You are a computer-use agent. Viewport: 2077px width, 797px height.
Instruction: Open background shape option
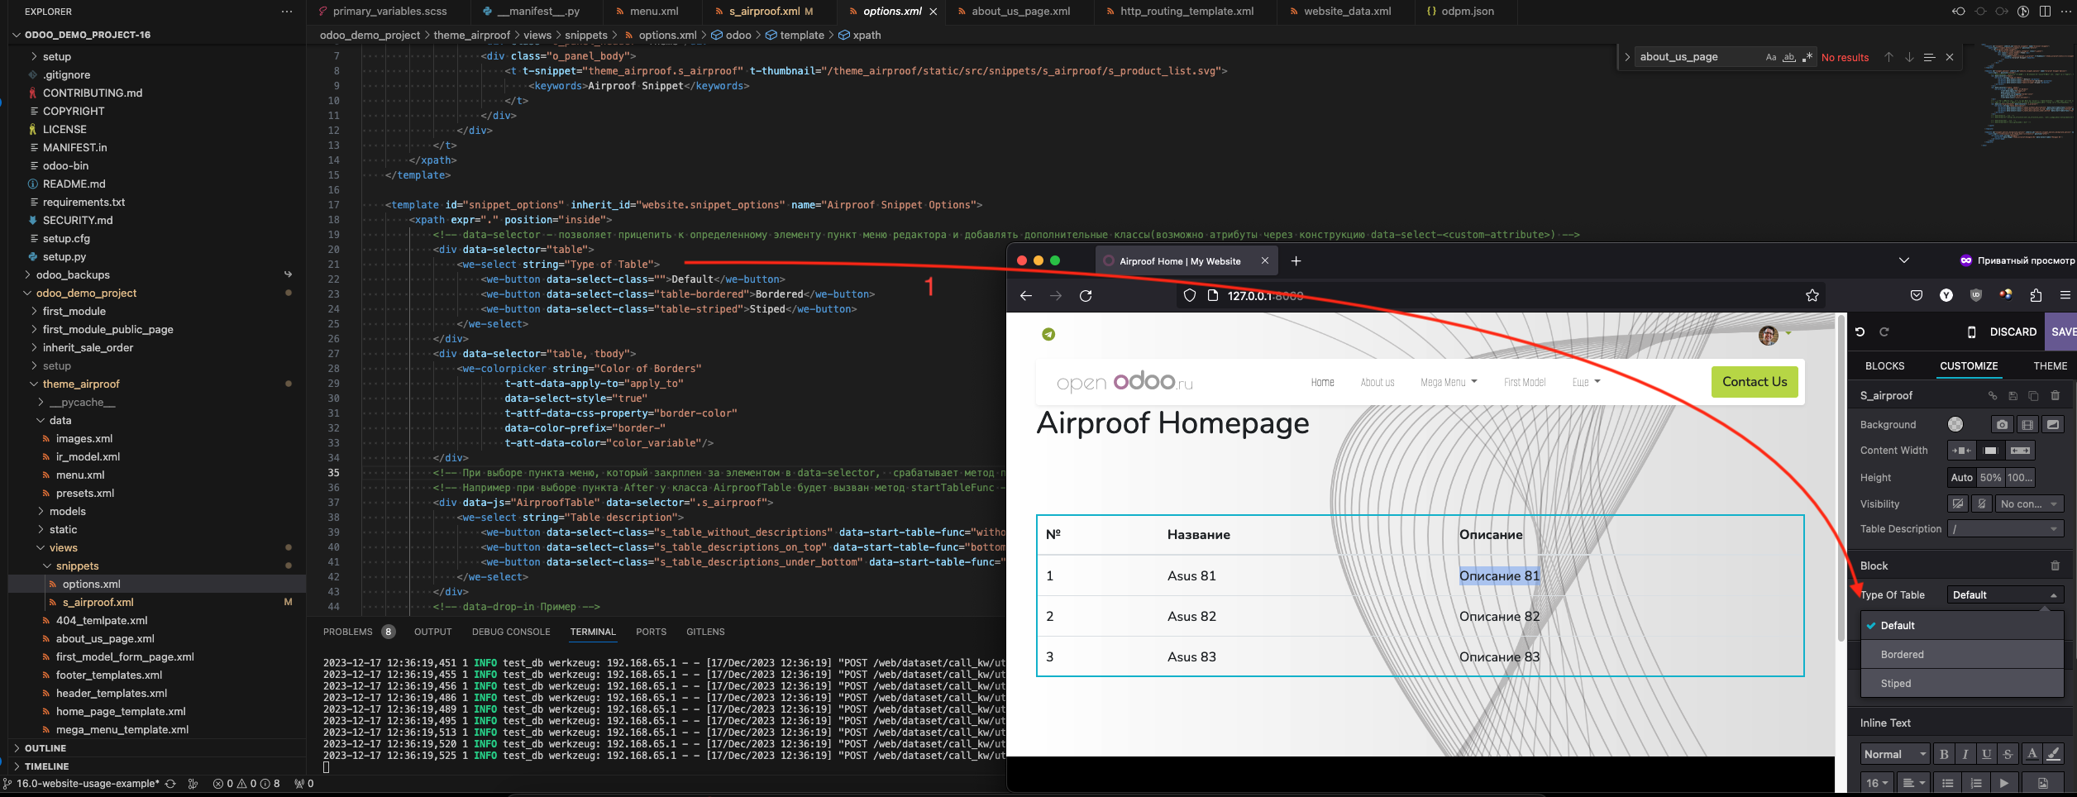[x=2053, y=424]
